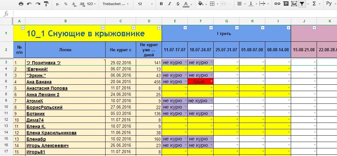Viewport: 337px width, 156px height.
Task: Select the date cell 05.03.2016
Action: click(121, 114)
